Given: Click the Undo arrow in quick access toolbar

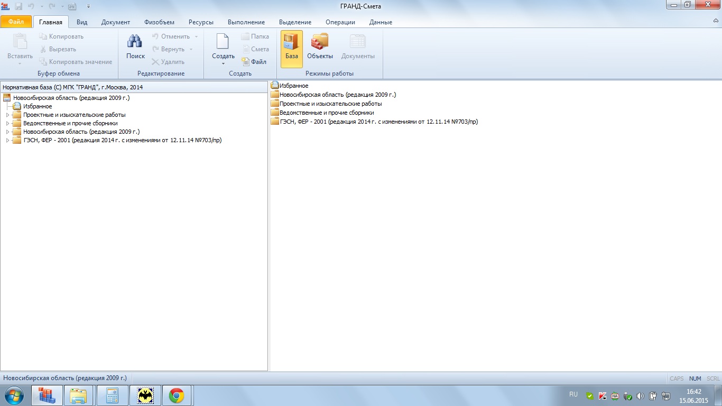Looking at the screenshot, I should (31, 6).
